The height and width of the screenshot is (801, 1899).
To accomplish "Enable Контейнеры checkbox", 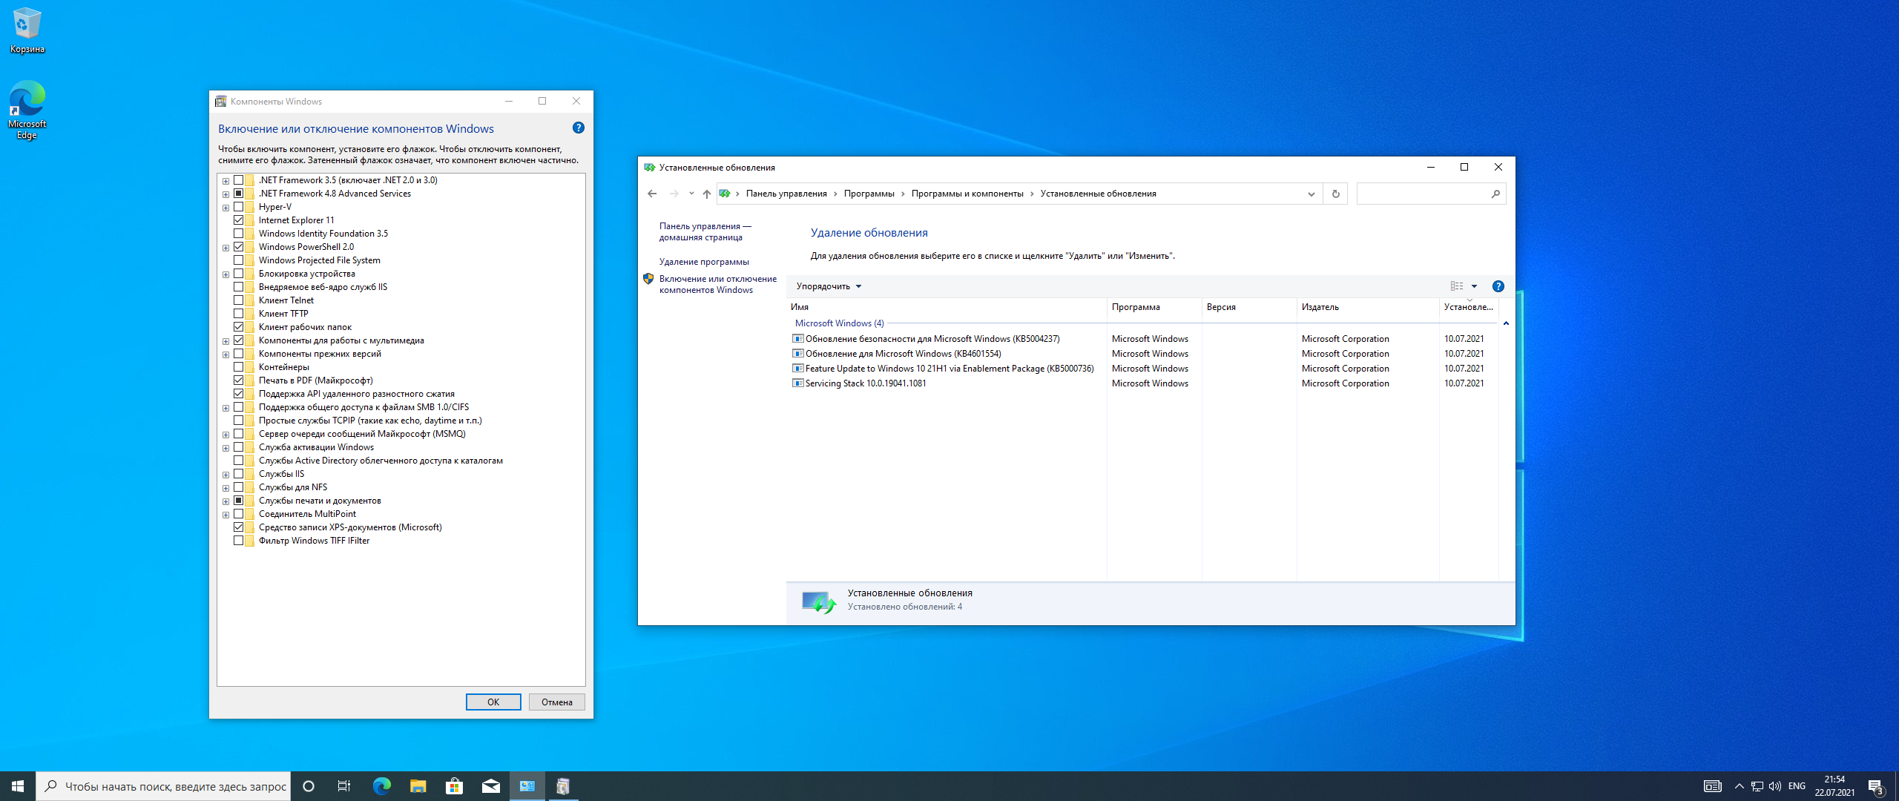I will pyautogui.click(x=239, y=367).
